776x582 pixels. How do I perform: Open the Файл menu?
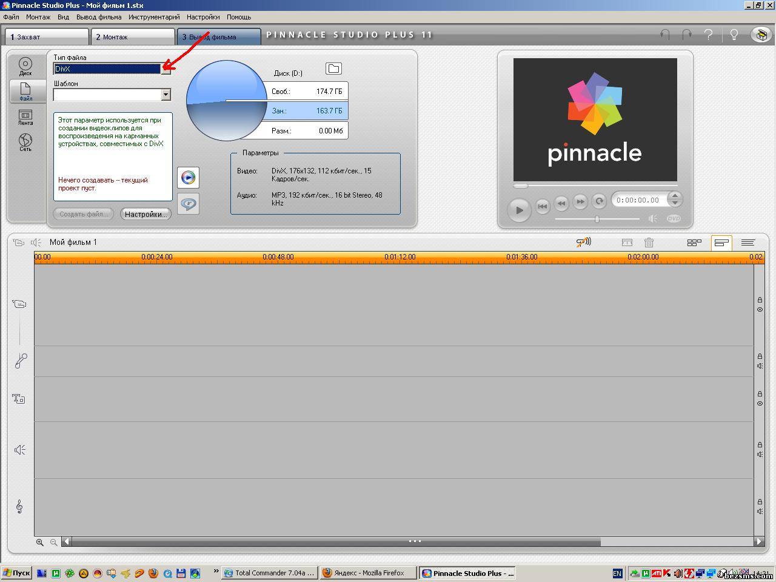point(11,17)
